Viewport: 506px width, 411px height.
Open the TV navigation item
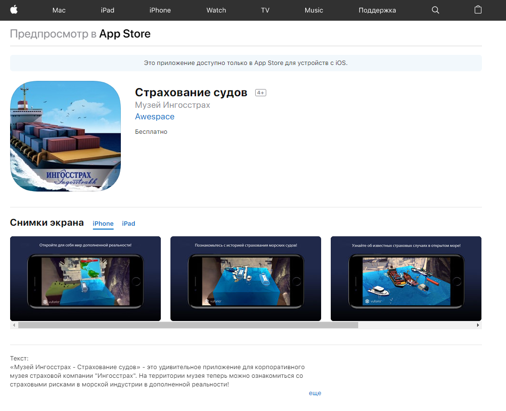265,10
